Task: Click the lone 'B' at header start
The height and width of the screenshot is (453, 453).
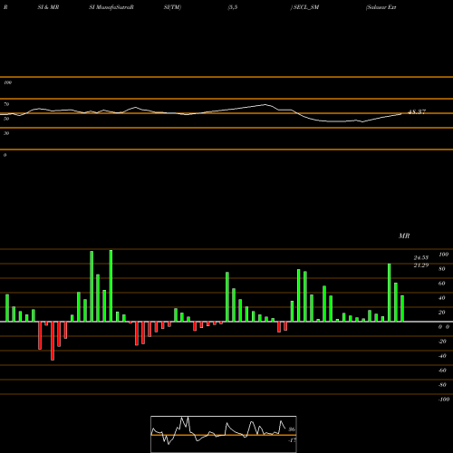Action: click(x=5, y=7)
